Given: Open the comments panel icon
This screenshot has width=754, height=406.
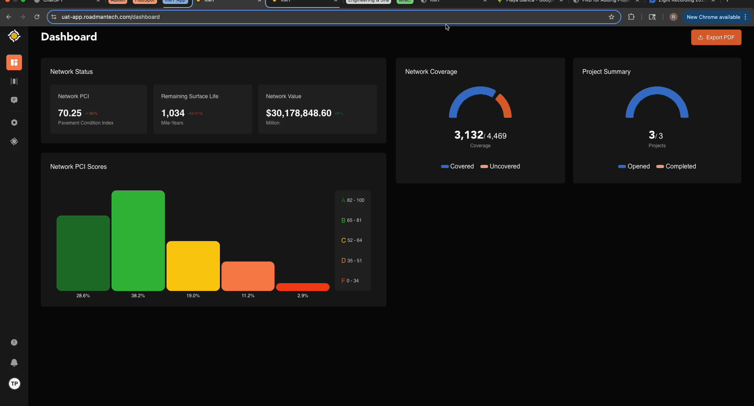Looking at the screenshot, I should point(14,100).
